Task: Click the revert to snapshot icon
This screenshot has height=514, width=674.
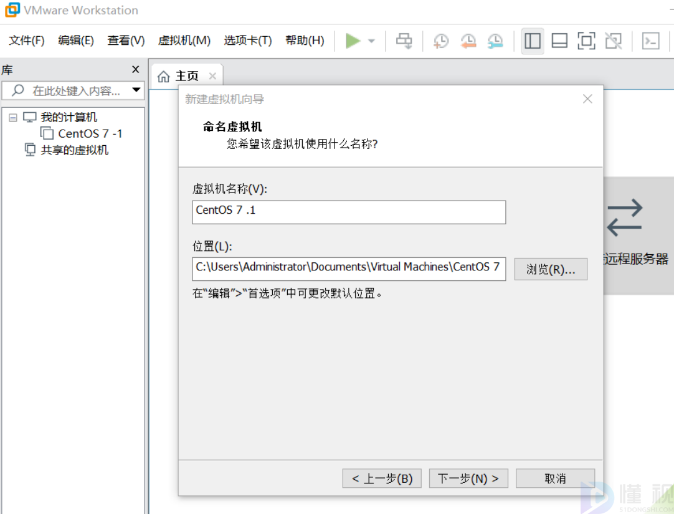Action: pos(468,41)
